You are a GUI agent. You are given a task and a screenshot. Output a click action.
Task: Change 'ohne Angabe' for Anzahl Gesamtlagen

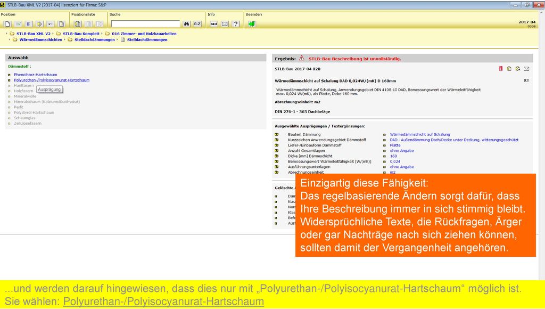point(402,151)
